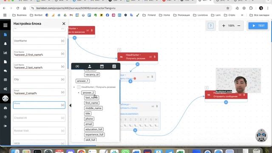Image resolution: width=272 pixels, height=153 pixels.
Task: Open the canvas help question-mark button
Action: pyautogui.click(x=211, y=26)
